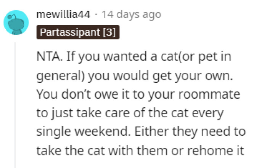Click the word "Partassipant" in the flair

71,32
